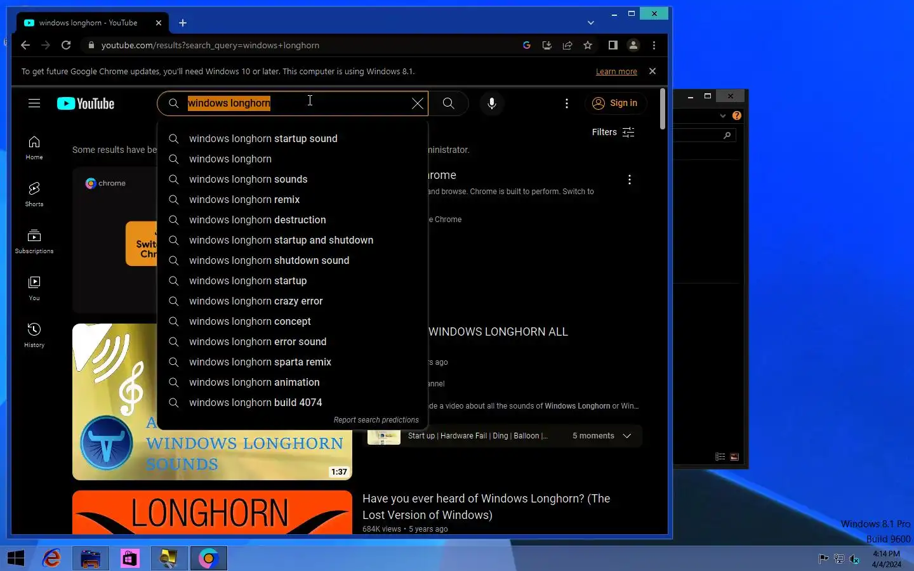Share this page from the address bar
914x571 pixels.
tap(567, 45)
